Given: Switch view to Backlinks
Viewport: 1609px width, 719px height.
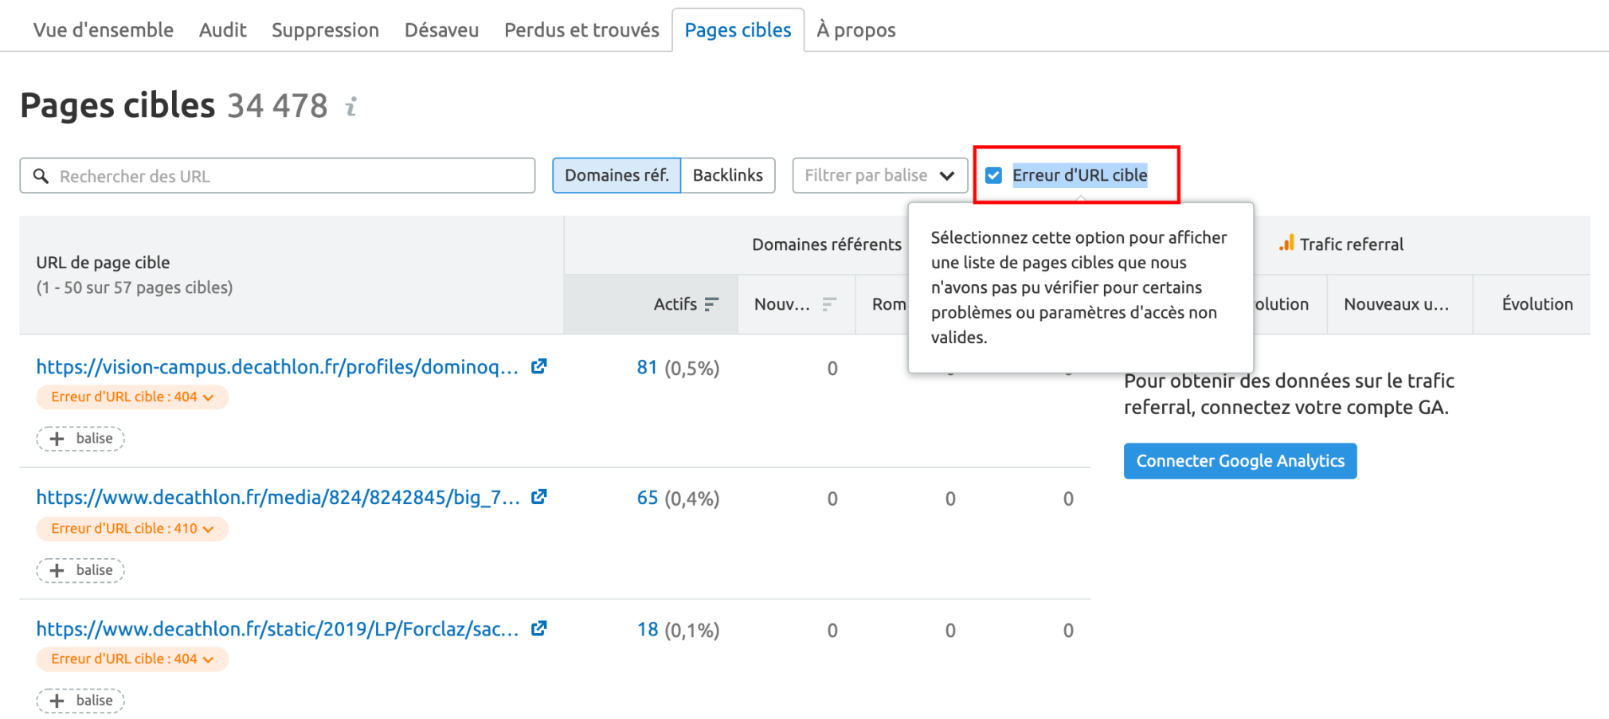Looking at the screenshot, I should pos(727,175).
